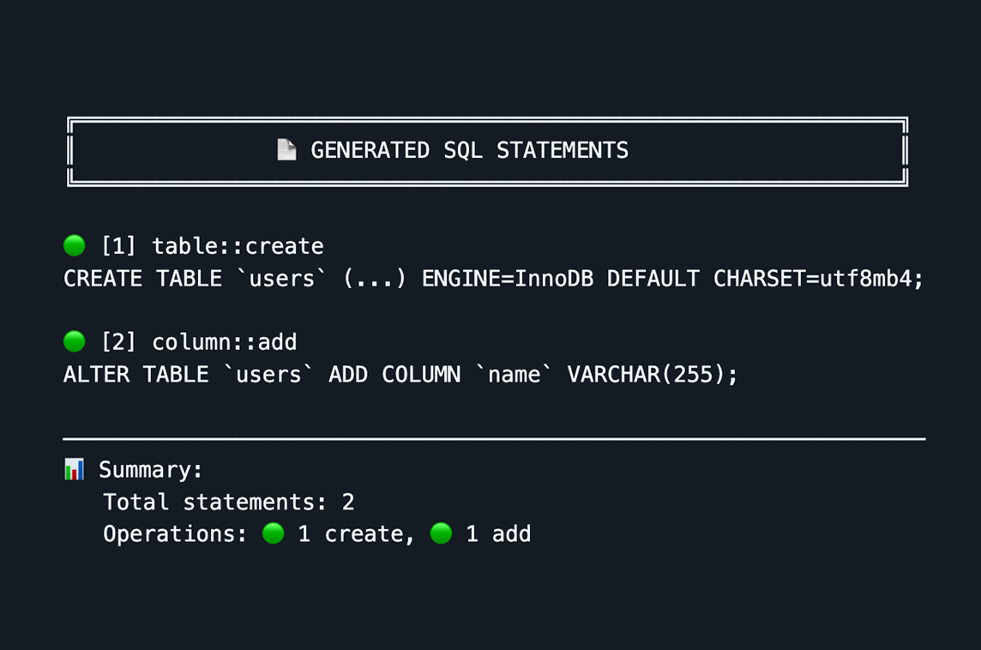
Task: Click the horizontal divider line above Summary
Action: pyautogui.click(x=494, y=439)
